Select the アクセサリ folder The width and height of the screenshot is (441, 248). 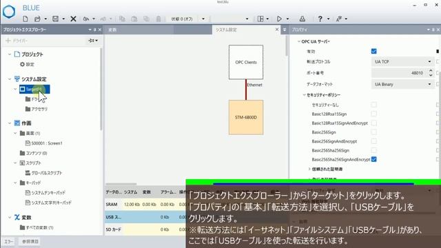click(37, 109)
